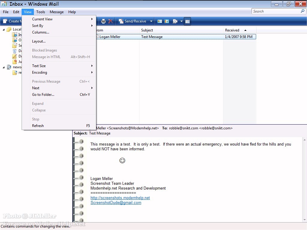Open Windows Calendar from the toolbar icon
This screenshot has width=307, height=230.
(x=167, y=21)
